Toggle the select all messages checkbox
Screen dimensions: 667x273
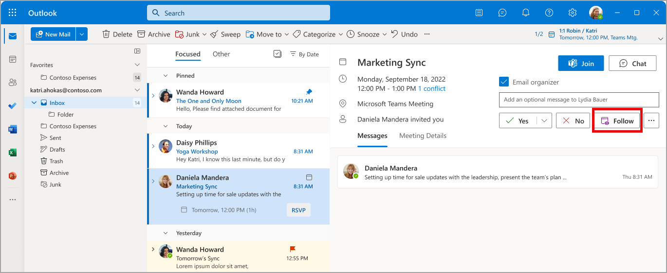pyautogui.click(x=278, y=54)
